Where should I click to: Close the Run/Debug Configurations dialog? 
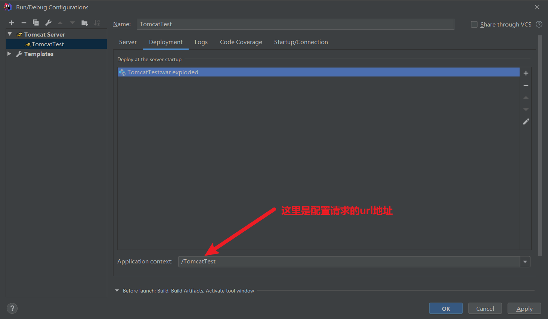537,7
